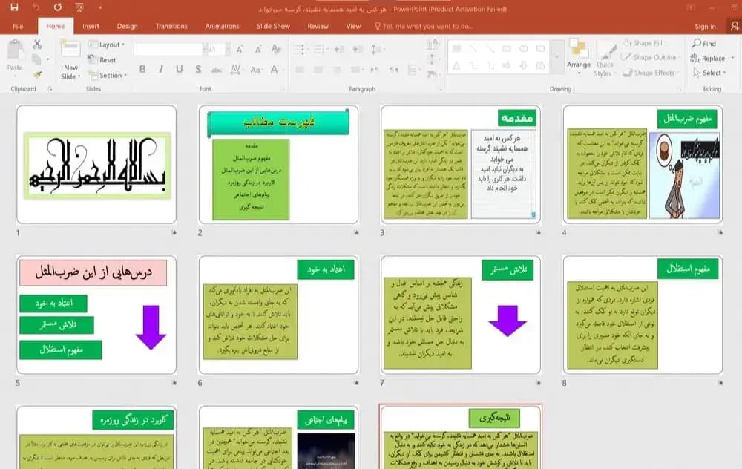The width and height of the screenshot is (742, 469).
Task: Click the Italic I icon
Action: [x=161, y=70]
